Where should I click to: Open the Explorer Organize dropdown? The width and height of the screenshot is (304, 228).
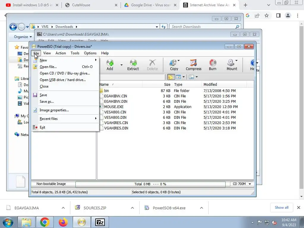tap(23, 37)
